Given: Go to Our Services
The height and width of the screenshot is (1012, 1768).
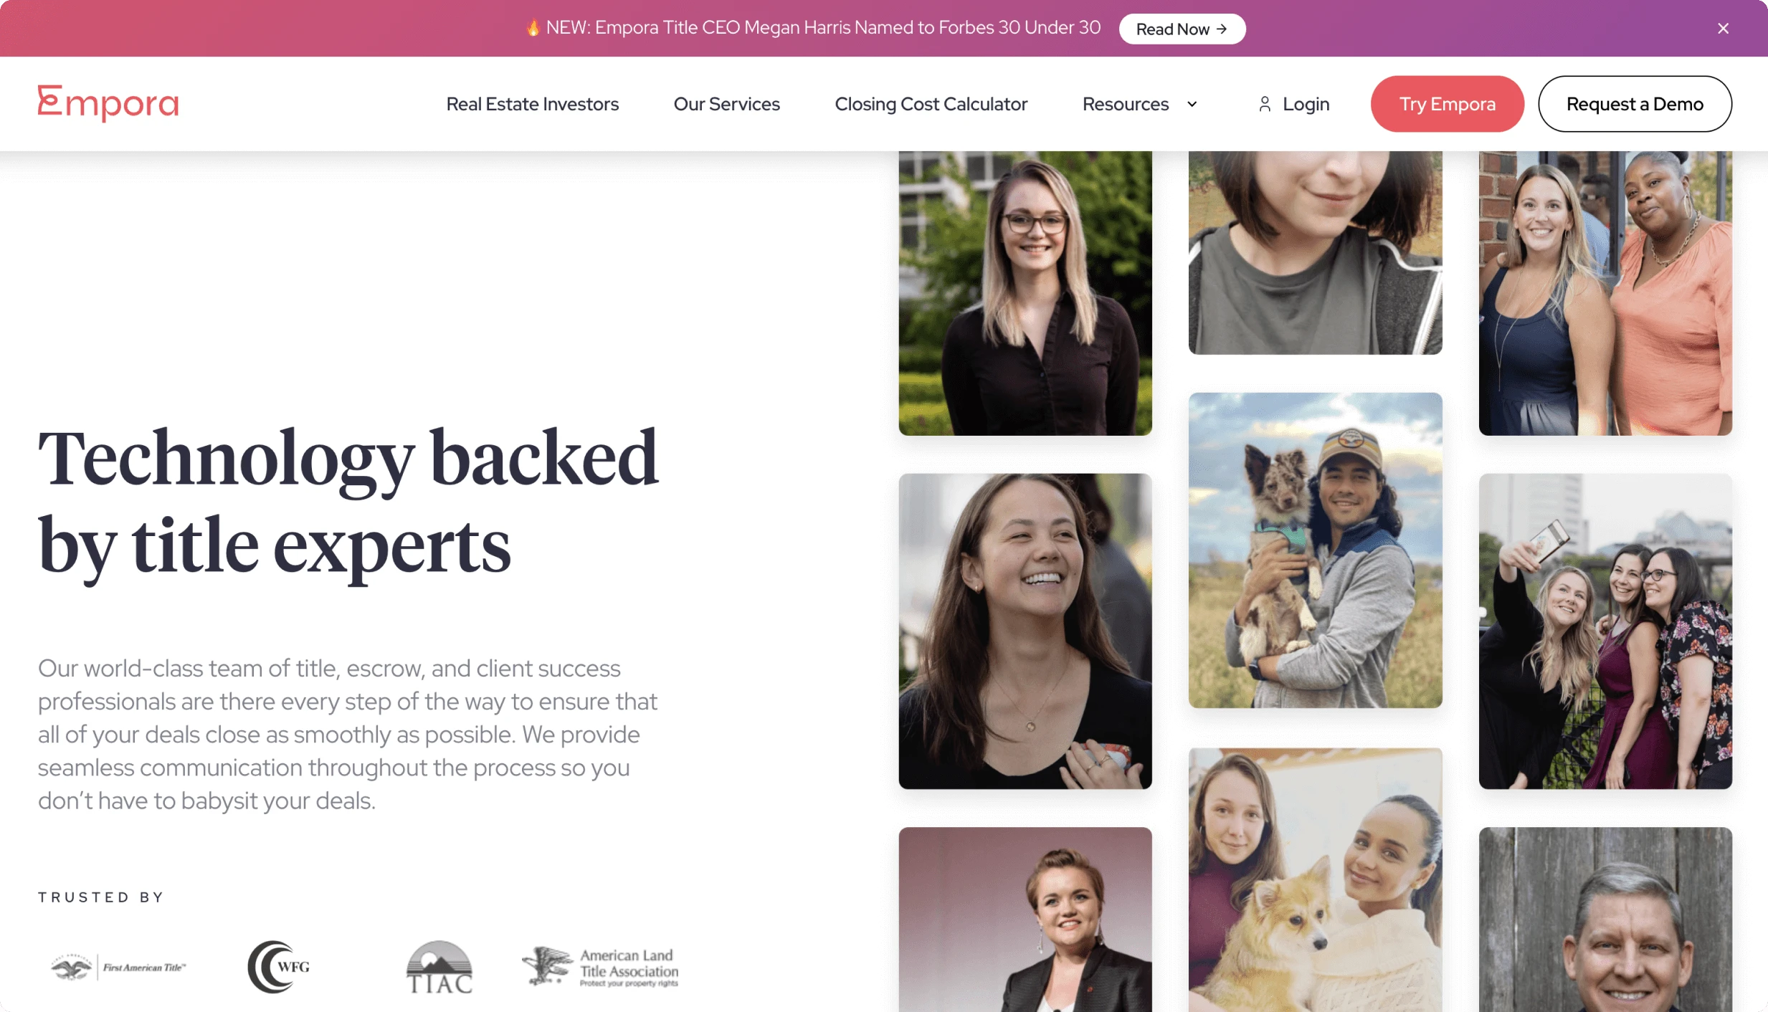Looking at the screenshot, I should tap(726, 105).
